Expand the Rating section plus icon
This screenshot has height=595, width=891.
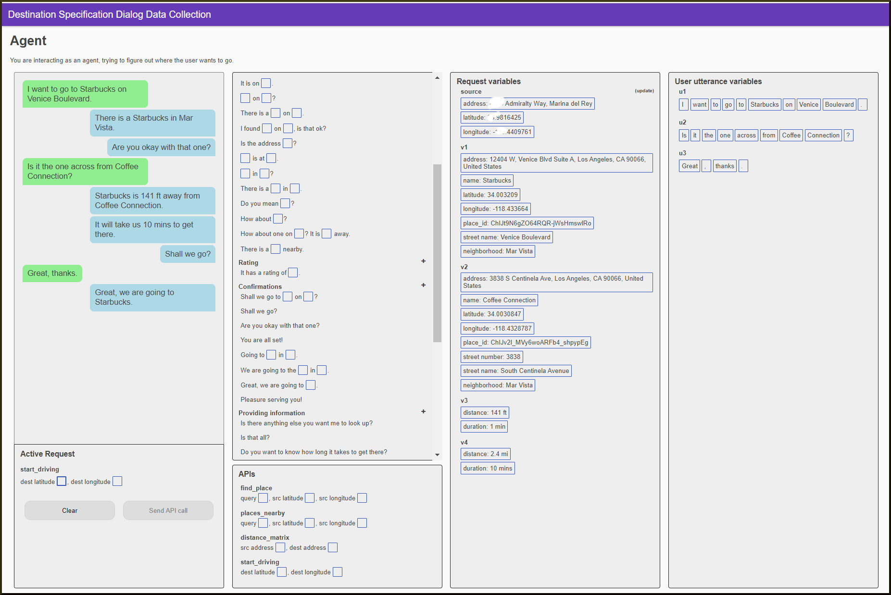(x=423, y=261)
